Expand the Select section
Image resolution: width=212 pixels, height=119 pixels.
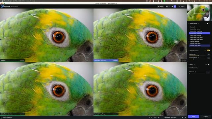pyautogui.click(x=188, y=65)
